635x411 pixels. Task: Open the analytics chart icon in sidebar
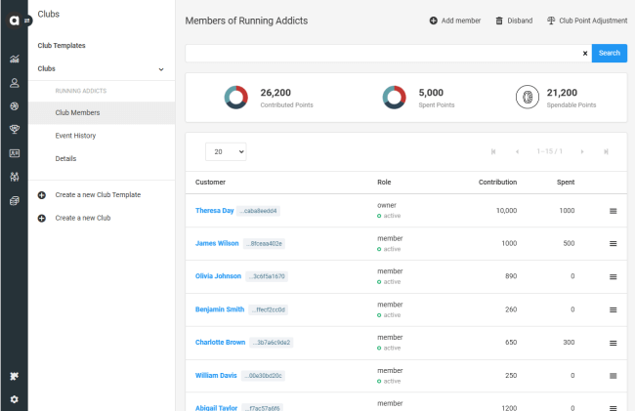point(14,60)
